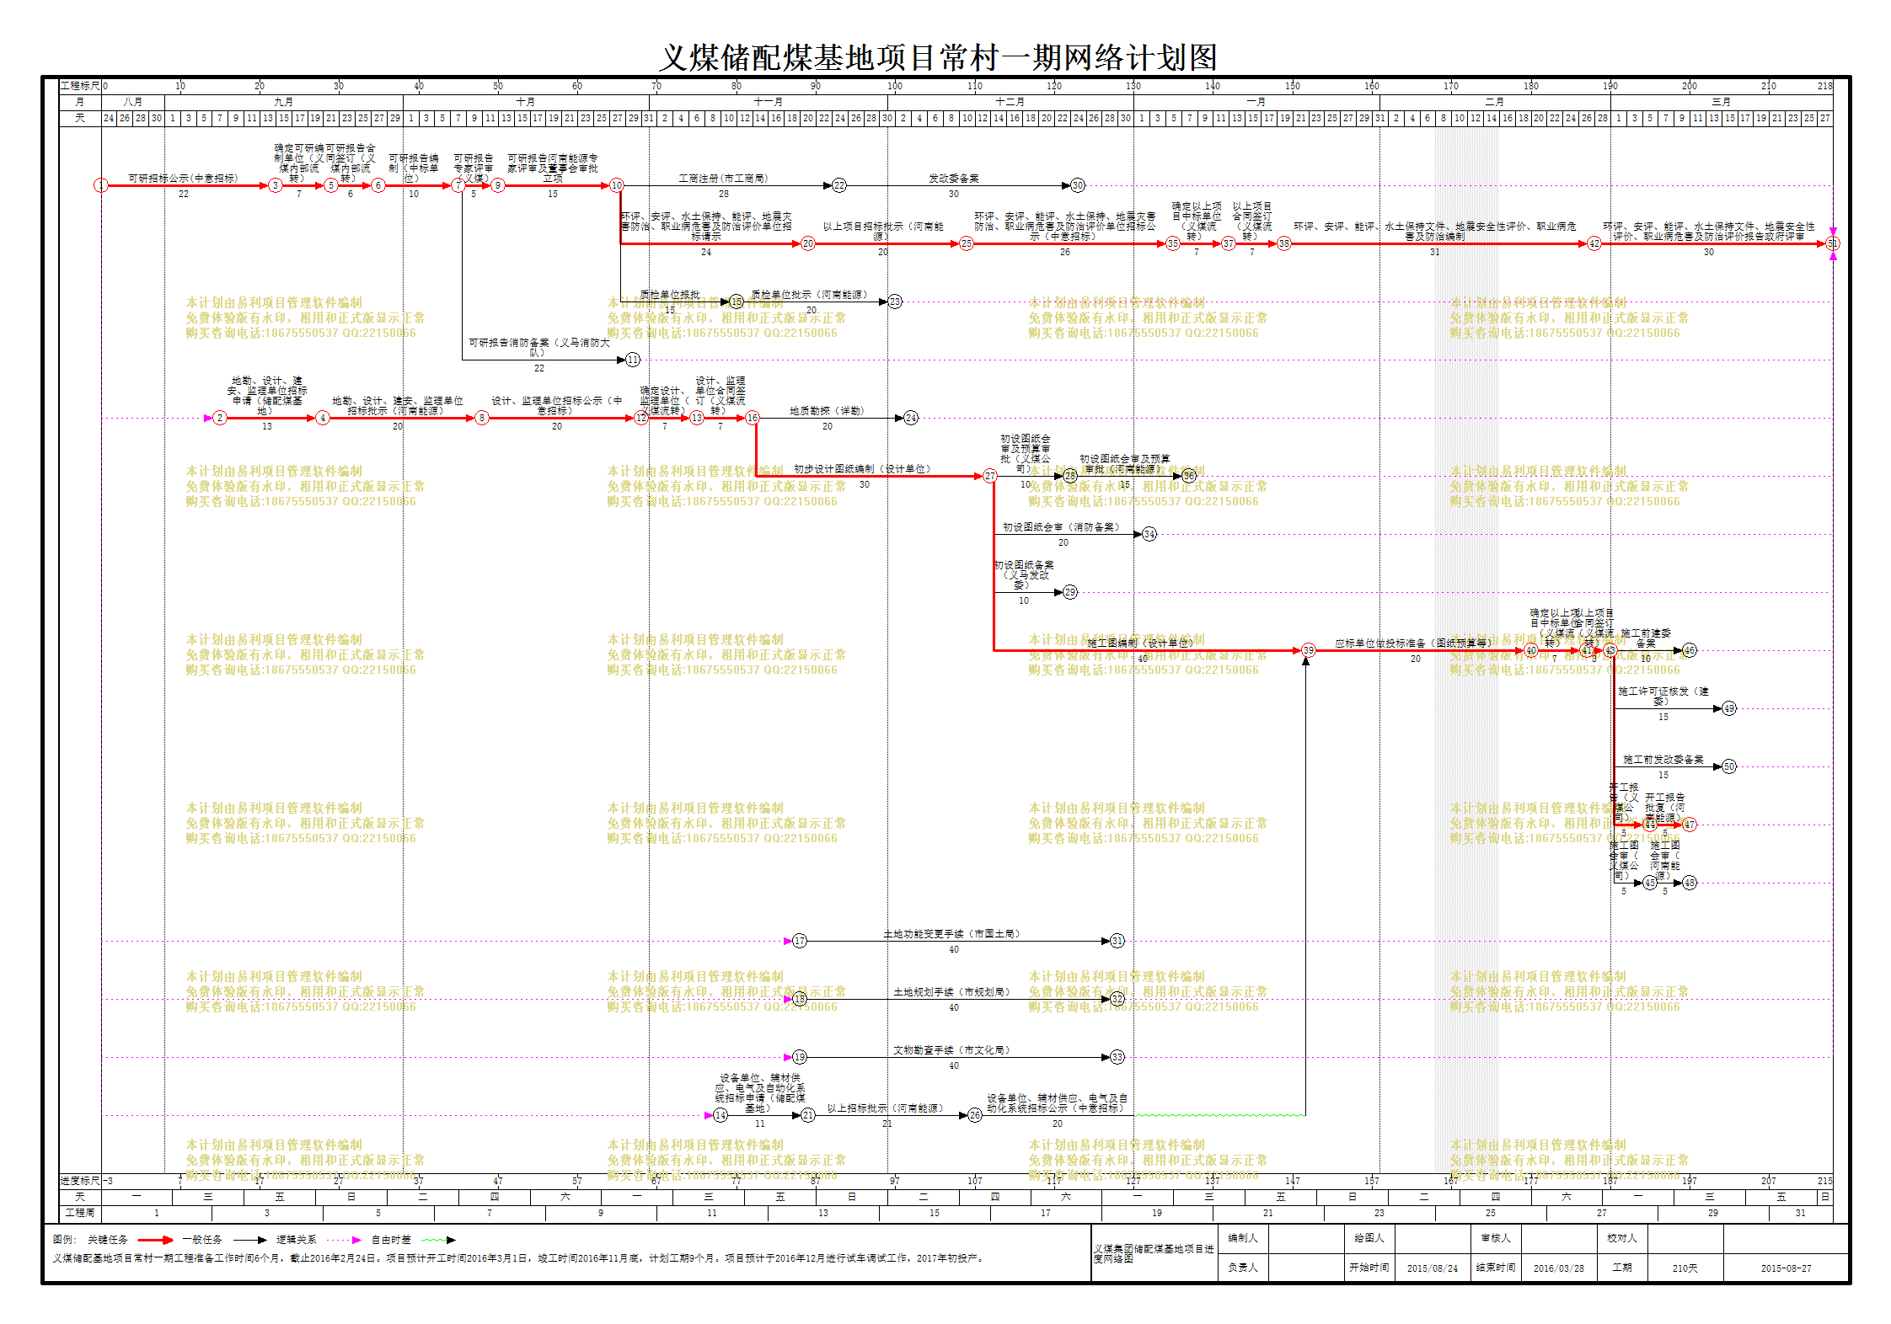This screenshot has height=1324, width=1891.
Task: Click task label 初设图纸会审(消防备案)
Action: coord(1061,527)
